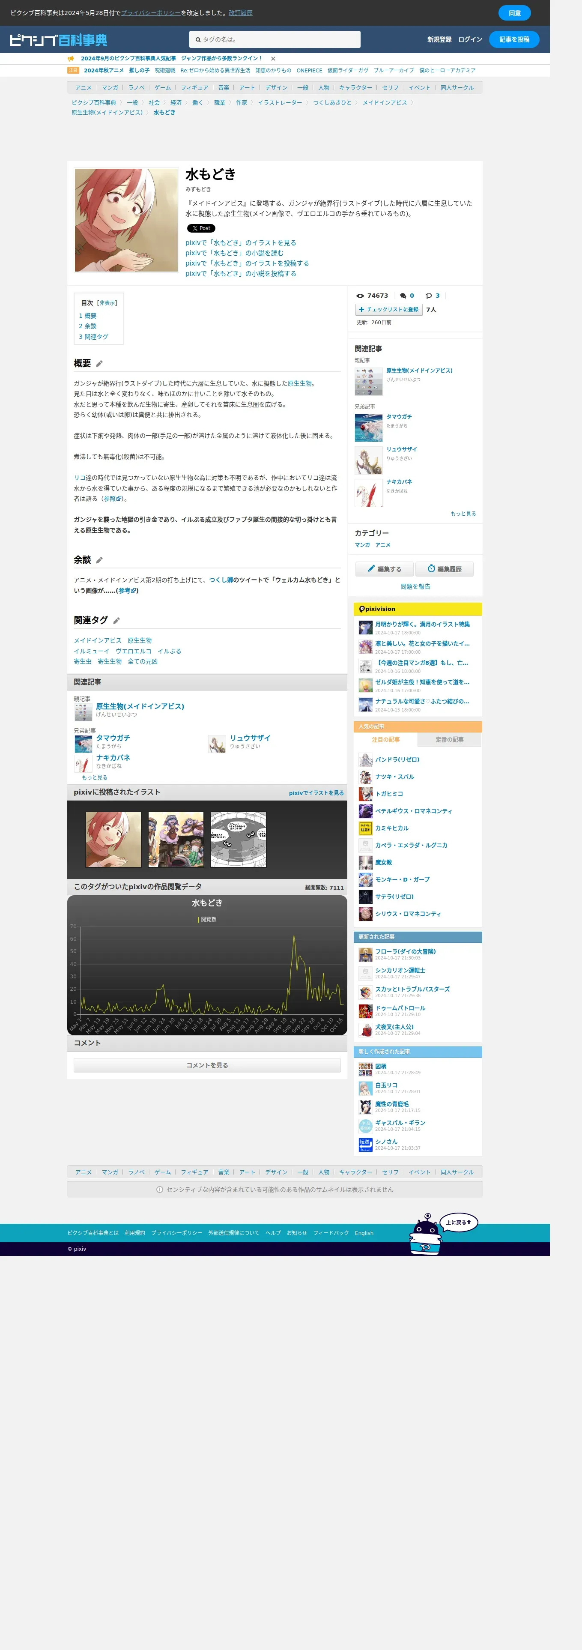Screen dimensions: 582x1650
Task: Jump to 1 概要 in contents
Action: pyautogui.click(x=88, y=316)
